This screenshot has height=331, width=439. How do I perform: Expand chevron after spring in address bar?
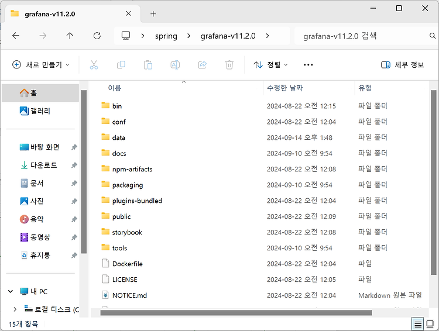click(188, 36)
